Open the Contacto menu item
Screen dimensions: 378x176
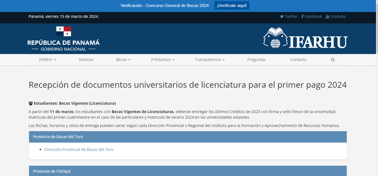(x=298, y=60)
